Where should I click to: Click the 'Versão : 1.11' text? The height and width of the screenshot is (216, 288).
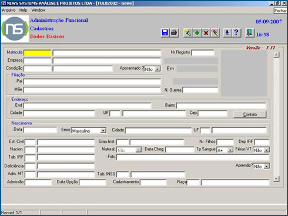click(x=260, y=48)
